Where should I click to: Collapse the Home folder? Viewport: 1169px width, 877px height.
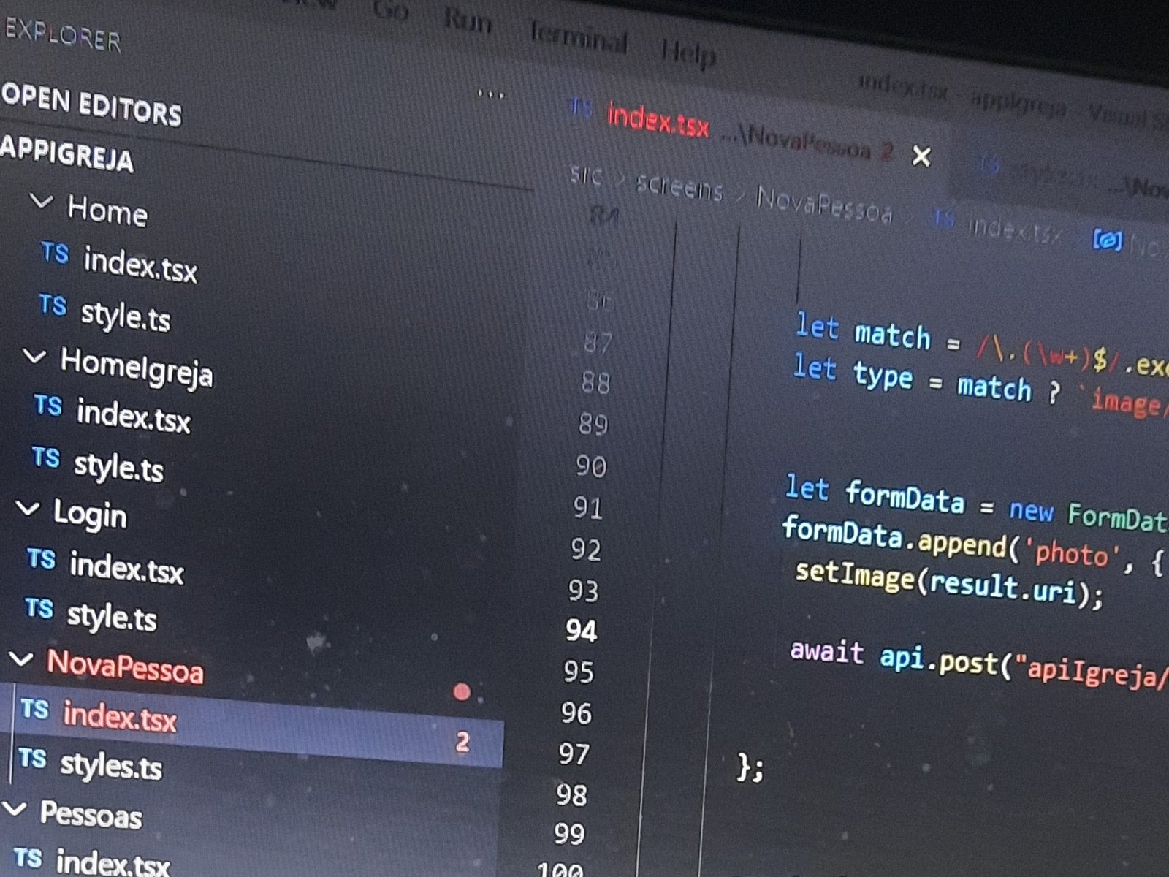[x=42, y=201]
